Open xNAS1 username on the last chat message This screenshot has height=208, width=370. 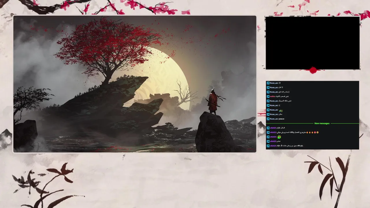pyautogui.click(x=273, y=146)
